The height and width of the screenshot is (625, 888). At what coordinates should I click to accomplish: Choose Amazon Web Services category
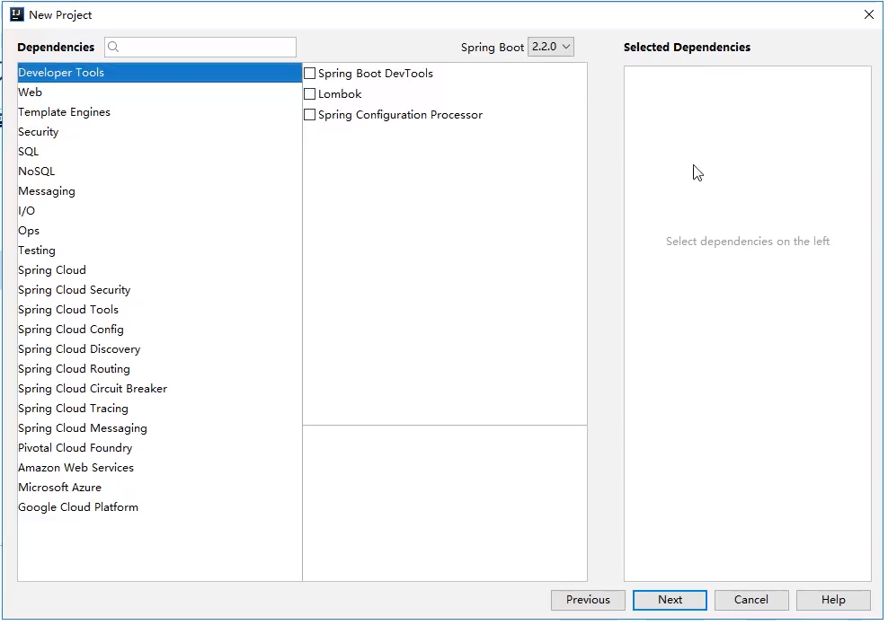[76, 468]
